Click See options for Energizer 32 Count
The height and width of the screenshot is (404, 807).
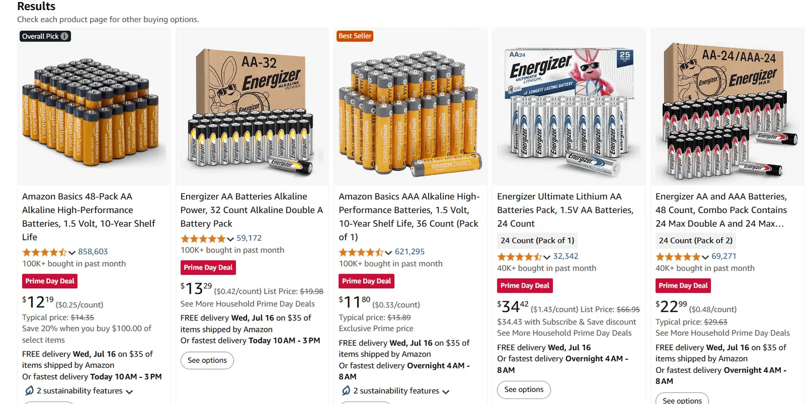pyautogui.click(x=207, y=360)
